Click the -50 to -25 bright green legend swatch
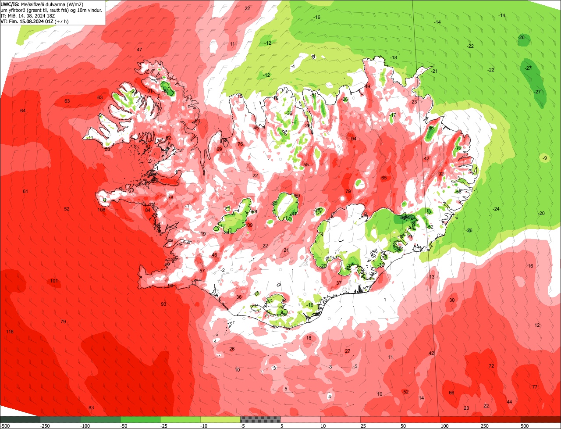Screen dimensions: 561x429 click(x=140, y=419)
